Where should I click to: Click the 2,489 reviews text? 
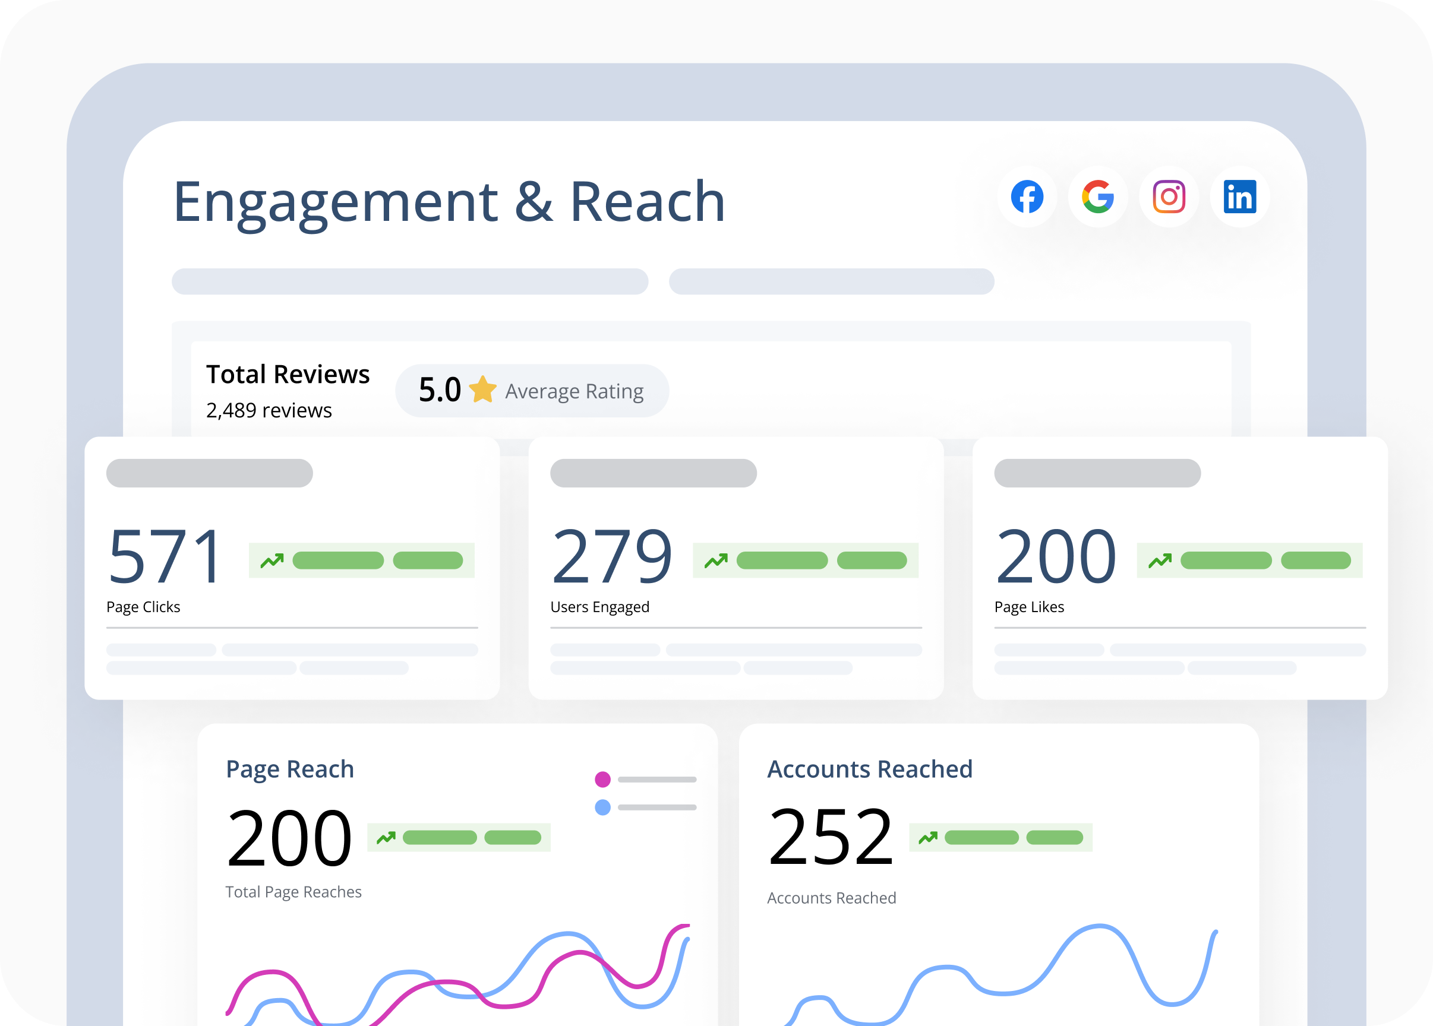coord(269,411)
